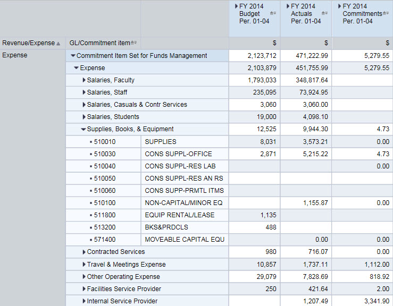This screenshot has width=393, height=306.
Task: Click Salaries Students actuals 4,098.10
Action: (x=315, y=117)
